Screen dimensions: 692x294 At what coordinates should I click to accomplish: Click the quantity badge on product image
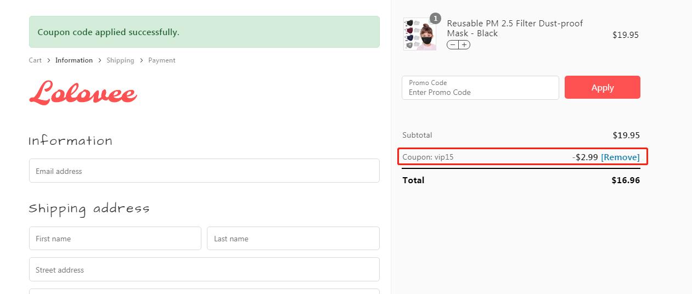pyautogui.click(x=435, y=19)
